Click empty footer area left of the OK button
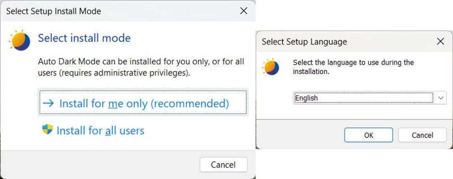 (x=300, y=135)
